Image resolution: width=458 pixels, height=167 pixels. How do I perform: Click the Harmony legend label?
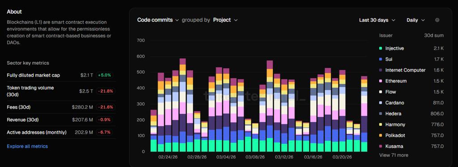pos(395,124)
